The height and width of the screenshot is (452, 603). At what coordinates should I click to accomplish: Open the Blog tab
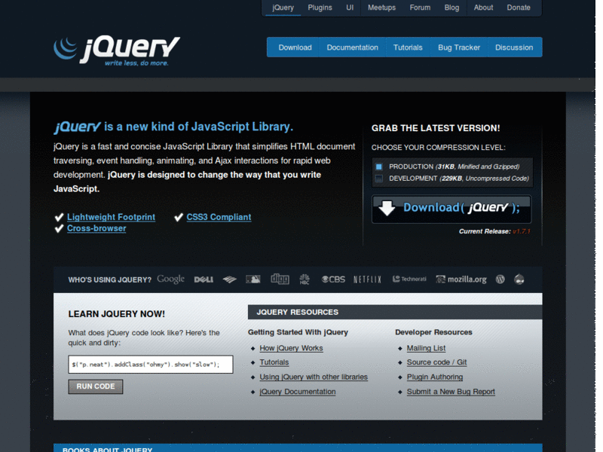click(451, 8)
